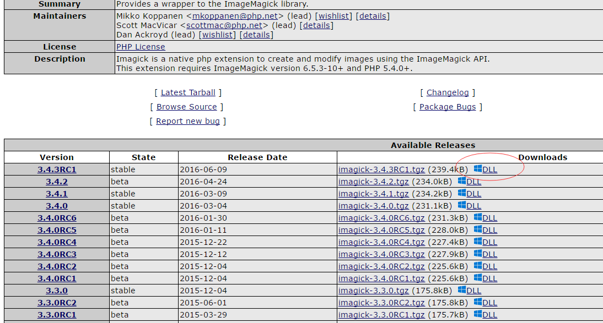This screenshot has width=603, height=323.
Task: Download imagick-3.4.1.tgz
Action: tap(373, 194)
